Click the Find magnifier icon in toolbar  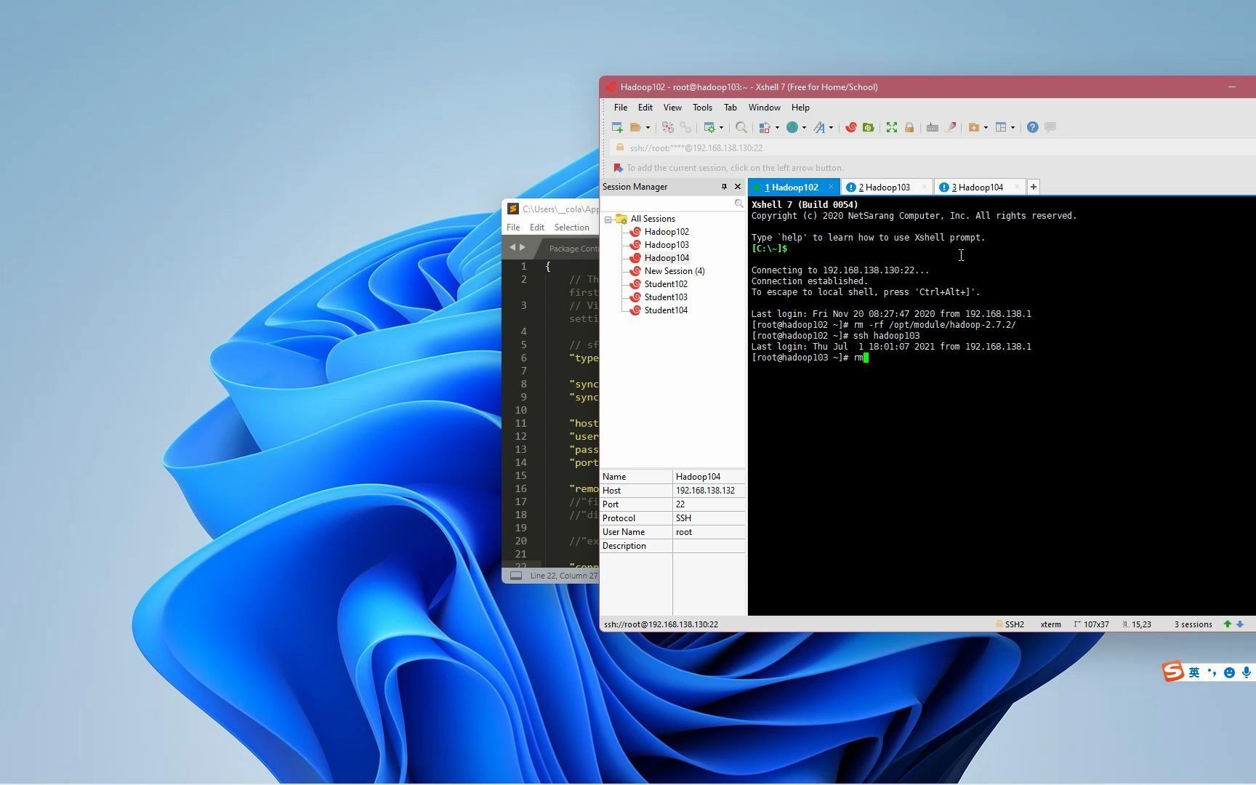tap(741, 127)
